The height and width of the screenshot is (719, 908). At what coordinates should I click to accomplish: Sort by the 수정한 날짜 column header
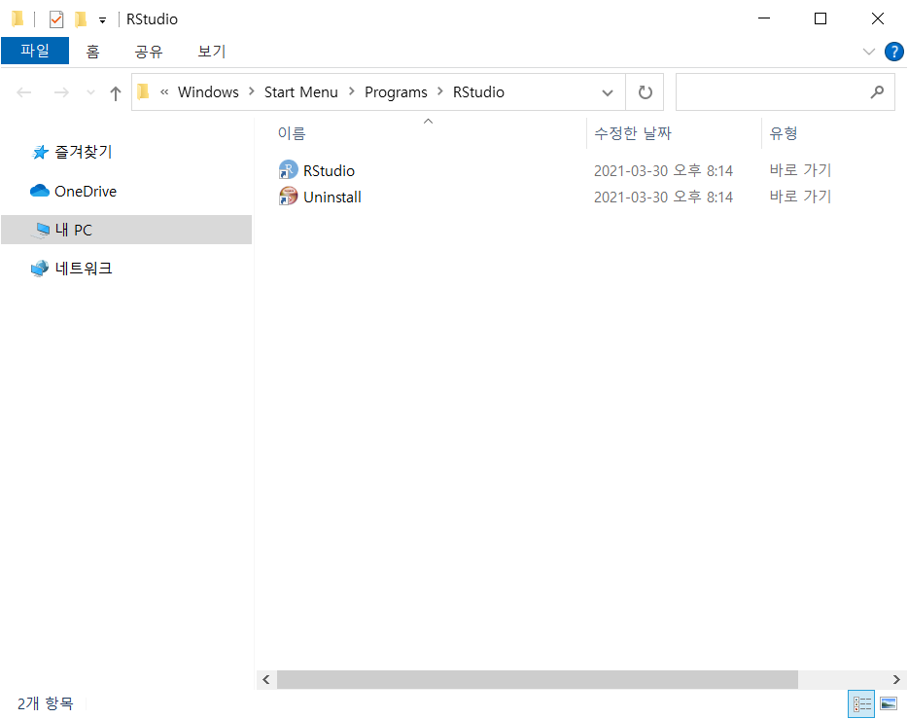(x=632, y=133)
